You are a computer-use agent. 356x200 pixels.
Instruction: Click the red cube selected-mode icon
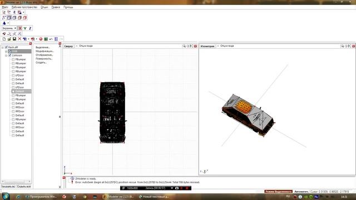coord(24,18)
